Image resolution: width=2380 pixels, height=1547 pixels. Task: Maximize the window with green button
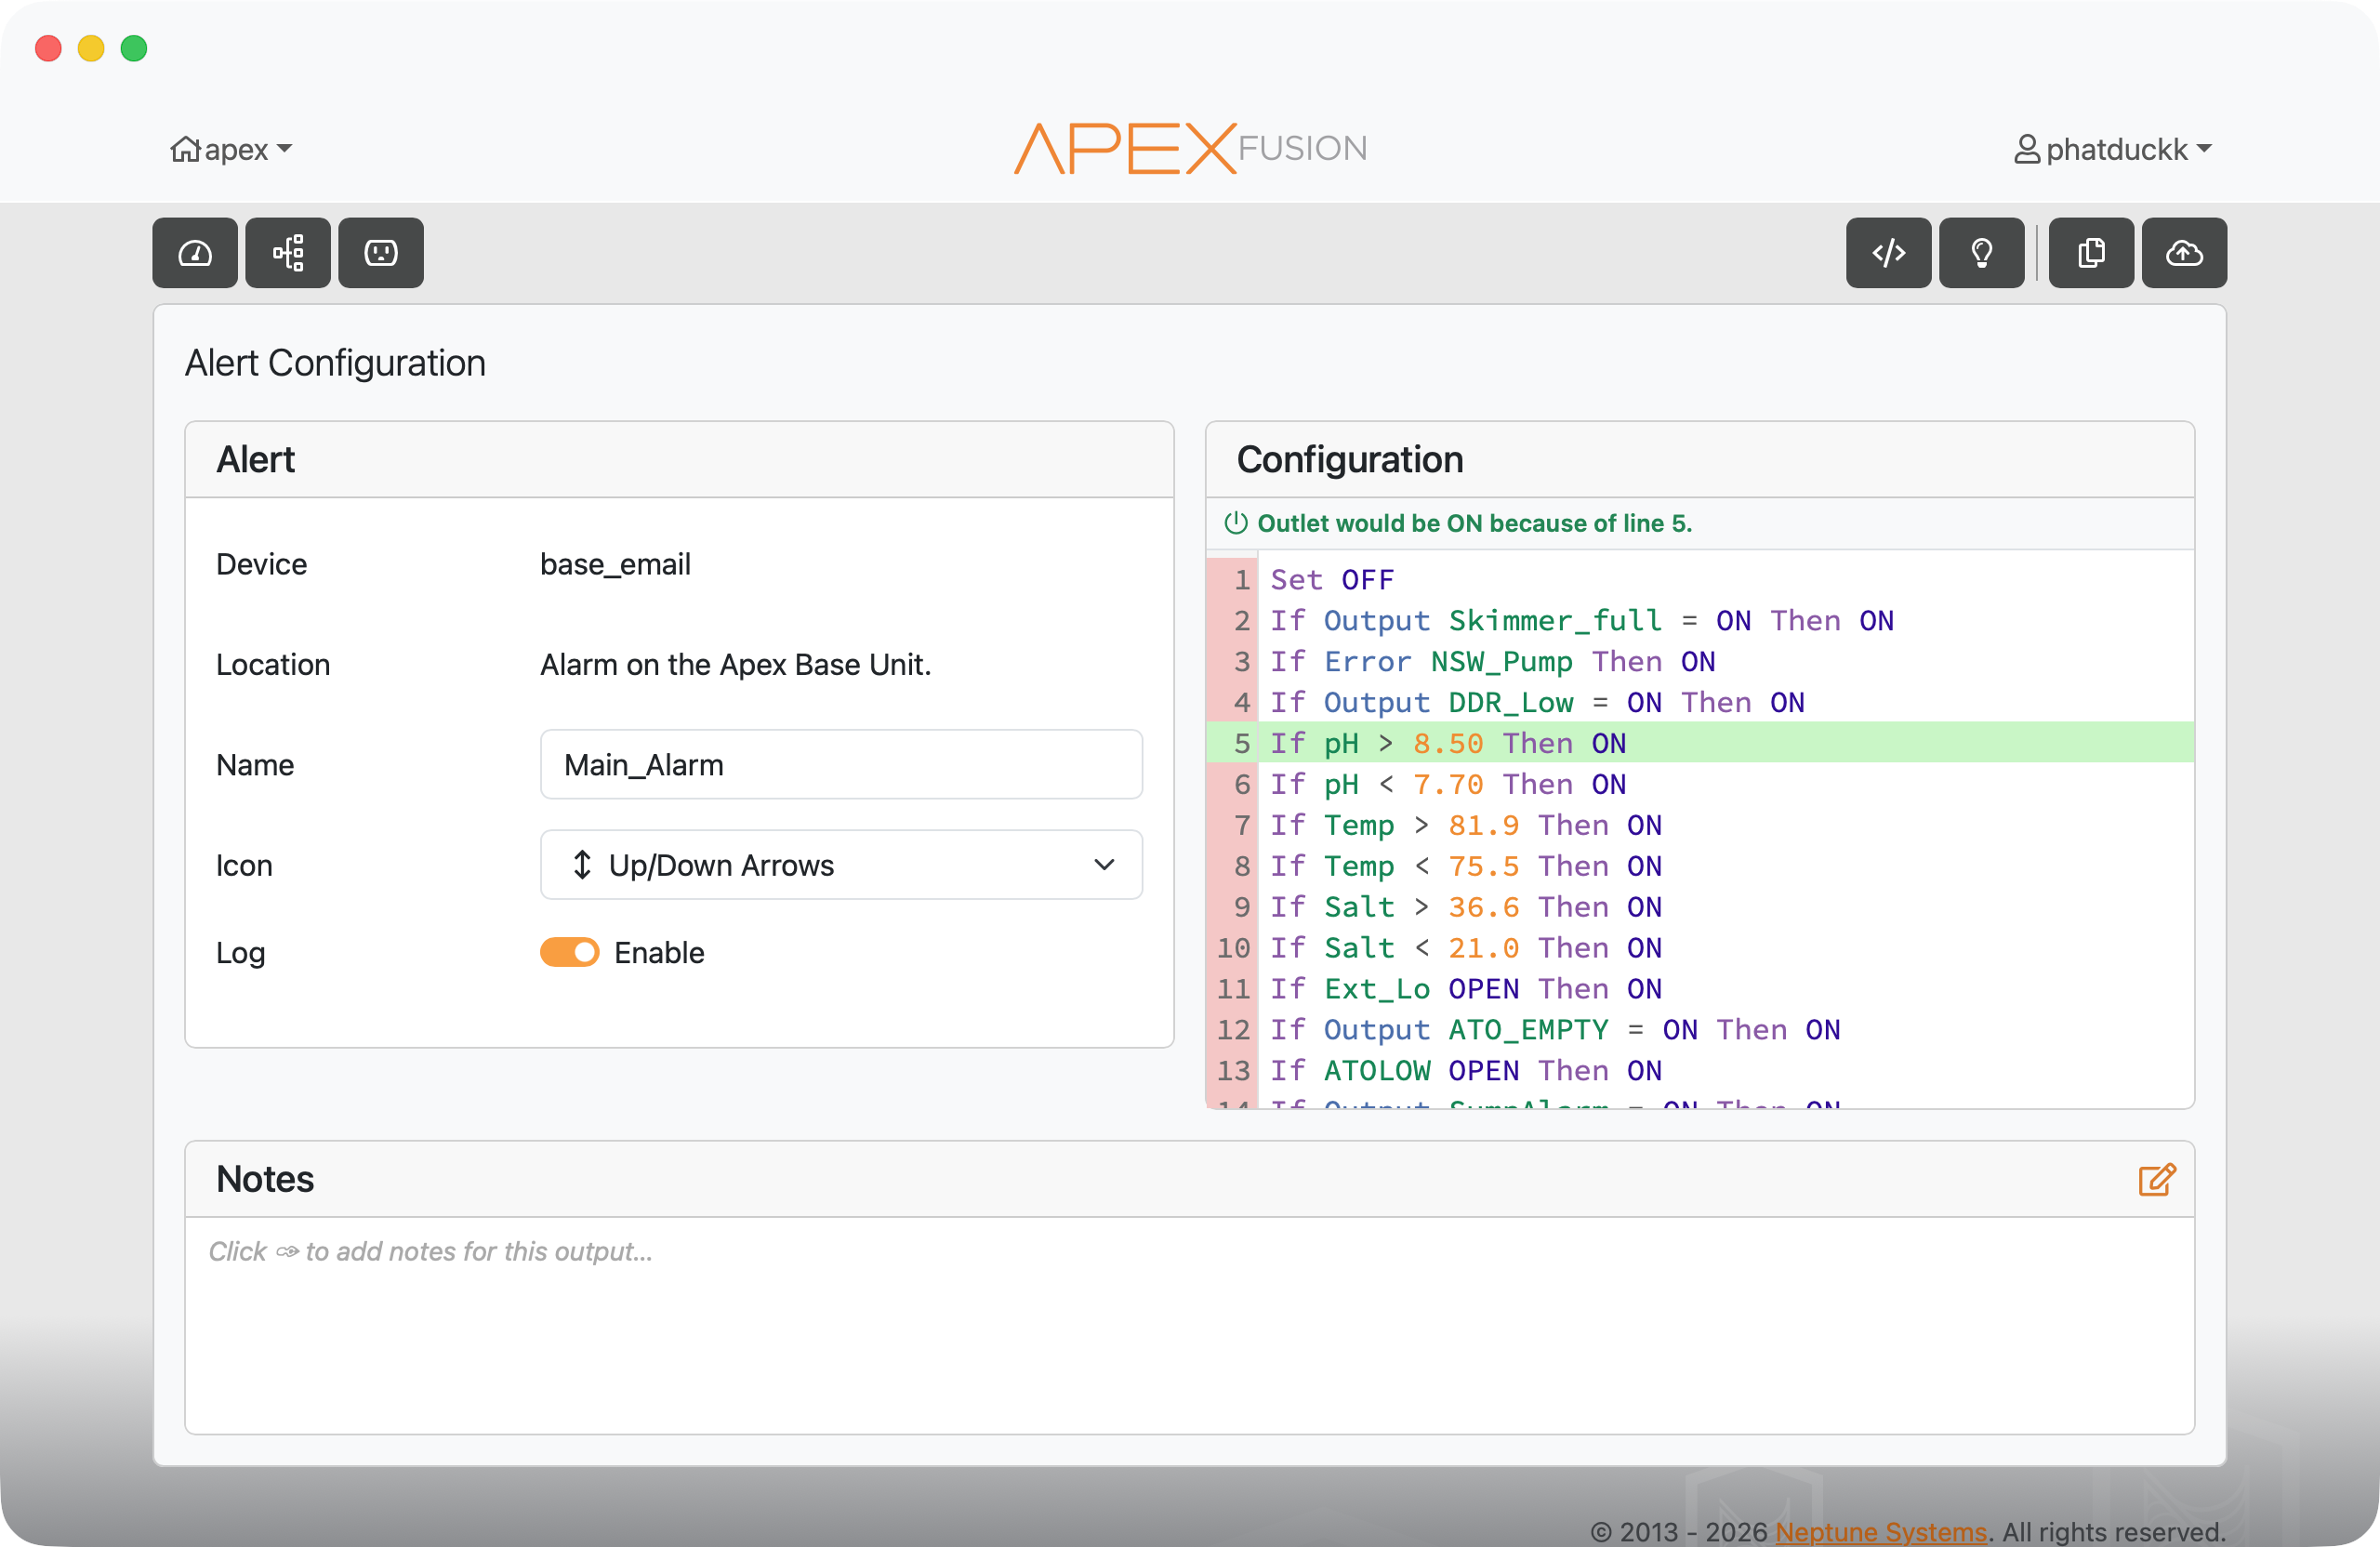(x=134, y=48)
